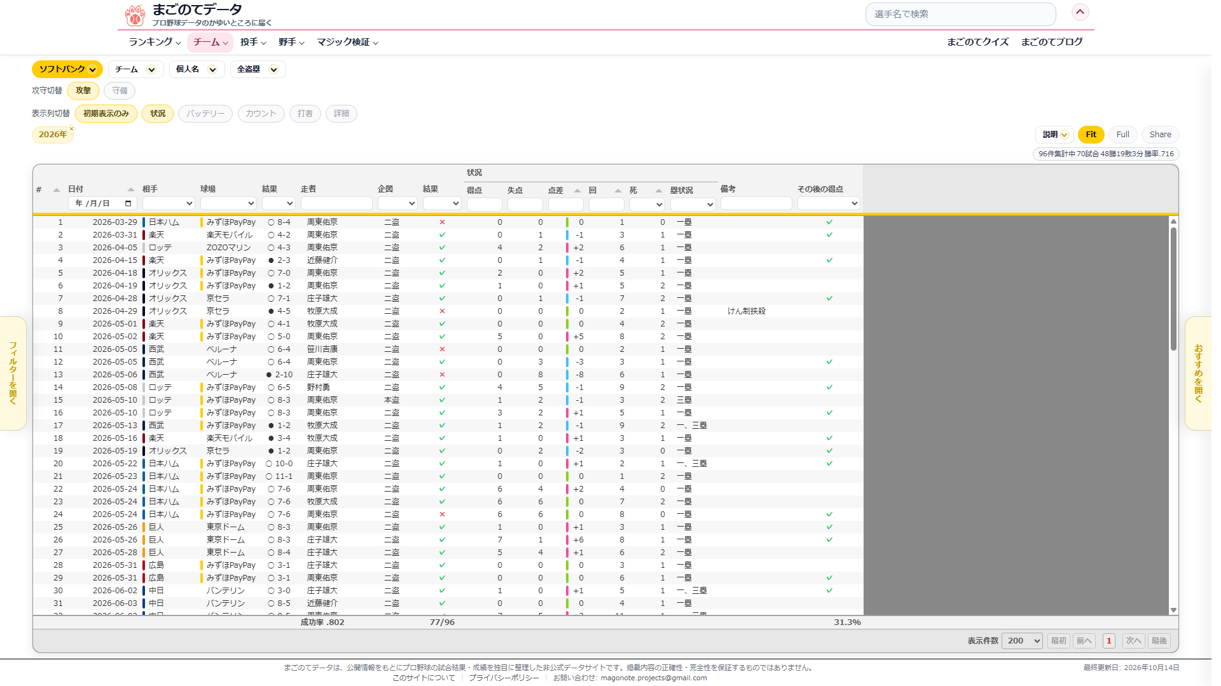1221x686 pixels.
Task: Toggle the 攻撃 offense mode
Action: coord(83,90)
